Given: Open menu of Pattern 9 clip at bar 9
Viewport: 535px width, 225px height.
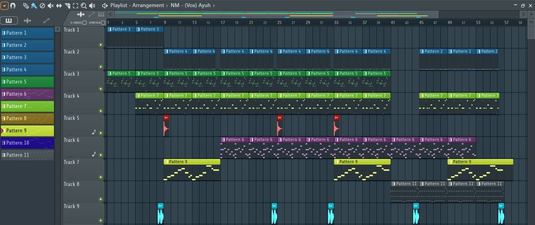Looking at the screenshot, I should (166, 162).
